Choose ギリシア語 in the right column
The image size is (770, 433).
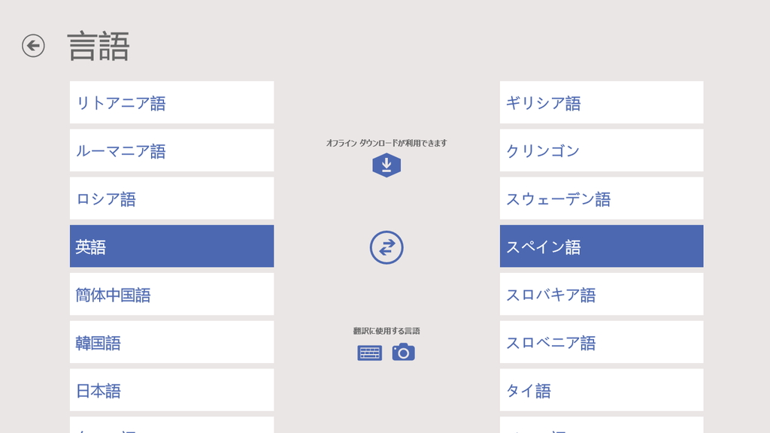pos(601,102)
